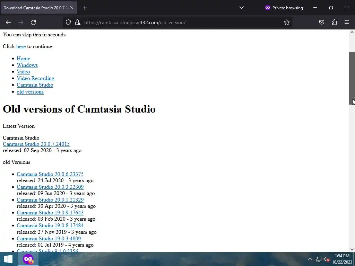Open the Video breadcrumb link
The width and height of the screenshot is (355, 266).
click(x=23, y=72)
